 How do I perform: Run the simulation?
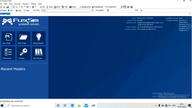point(10,10)
